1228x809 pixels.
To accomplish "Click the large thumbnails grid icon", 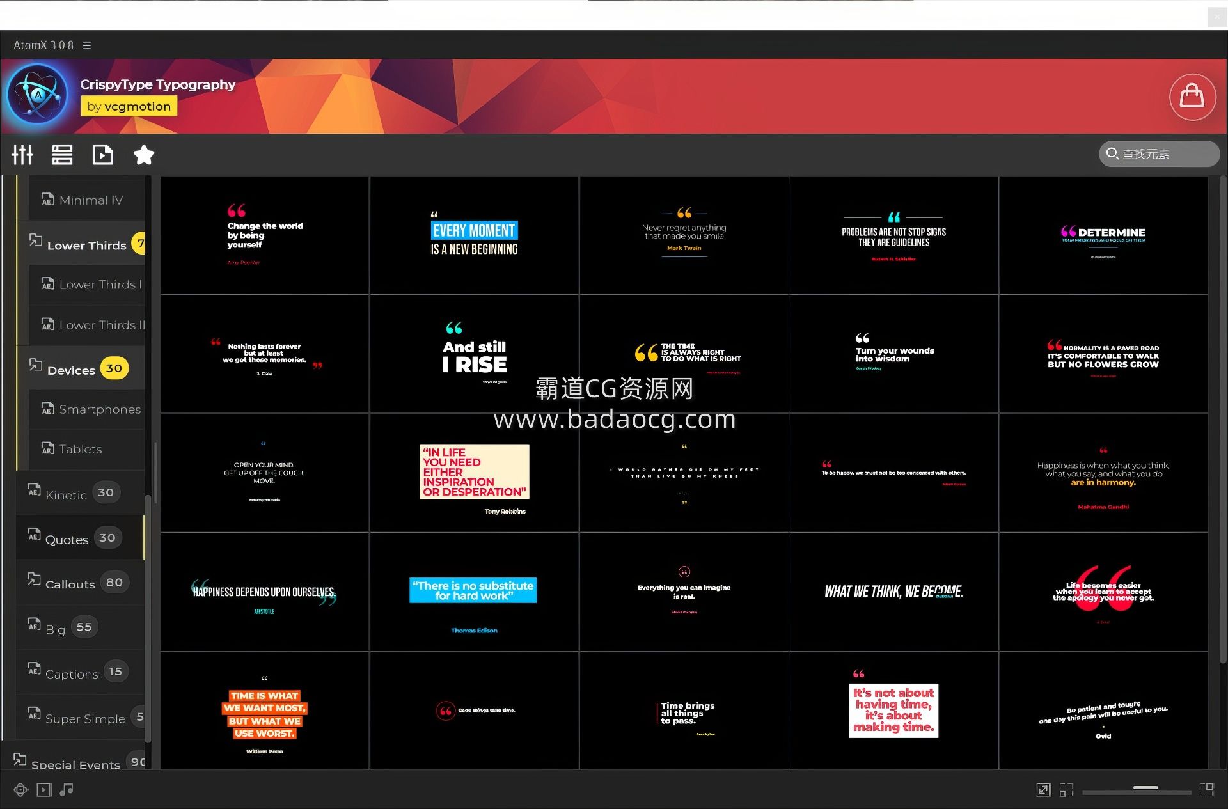I will click(x=1207, y=790).
